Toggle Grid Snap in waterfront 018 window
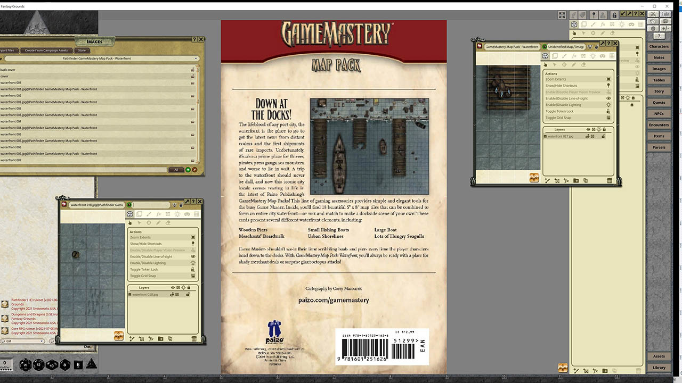 [163, 276]
